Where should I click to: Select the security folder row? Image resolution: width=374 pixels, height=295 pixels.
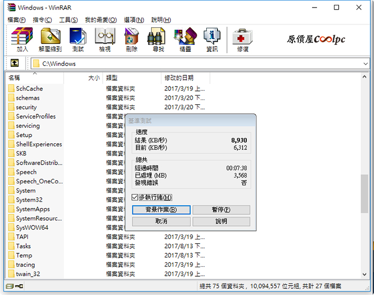pos(107,107)
